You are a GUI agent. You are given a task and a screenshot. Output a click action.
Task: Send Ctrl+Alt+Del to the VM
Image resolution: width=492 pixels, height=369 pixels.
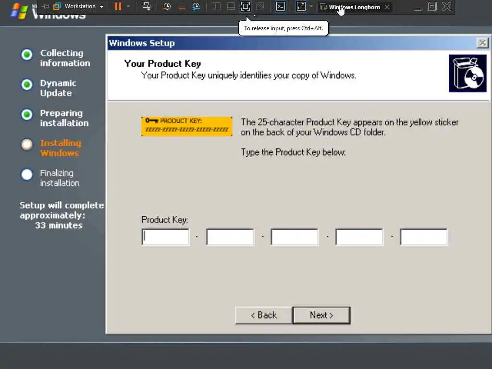(147, 6)
